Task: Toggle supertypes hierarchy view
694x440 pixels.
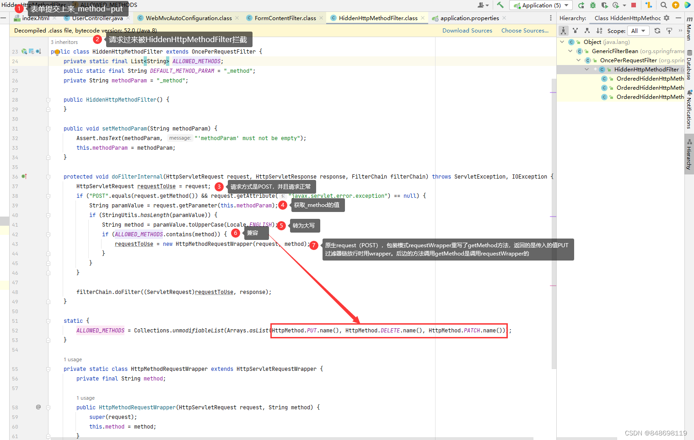Action: click(576, 31)
